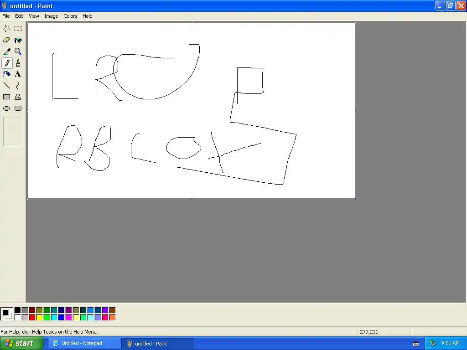Select the orange color swatch

(112, 318)
